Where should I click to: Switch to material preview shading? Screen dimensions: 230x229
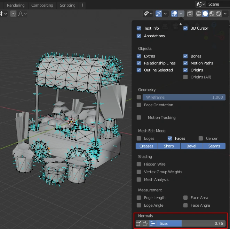(x=212, y=14)
